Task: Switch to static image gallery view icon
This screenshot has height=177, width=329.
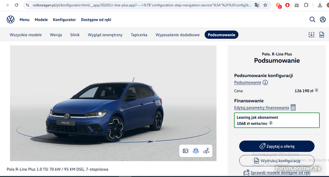Action: (x=185, y=151)
